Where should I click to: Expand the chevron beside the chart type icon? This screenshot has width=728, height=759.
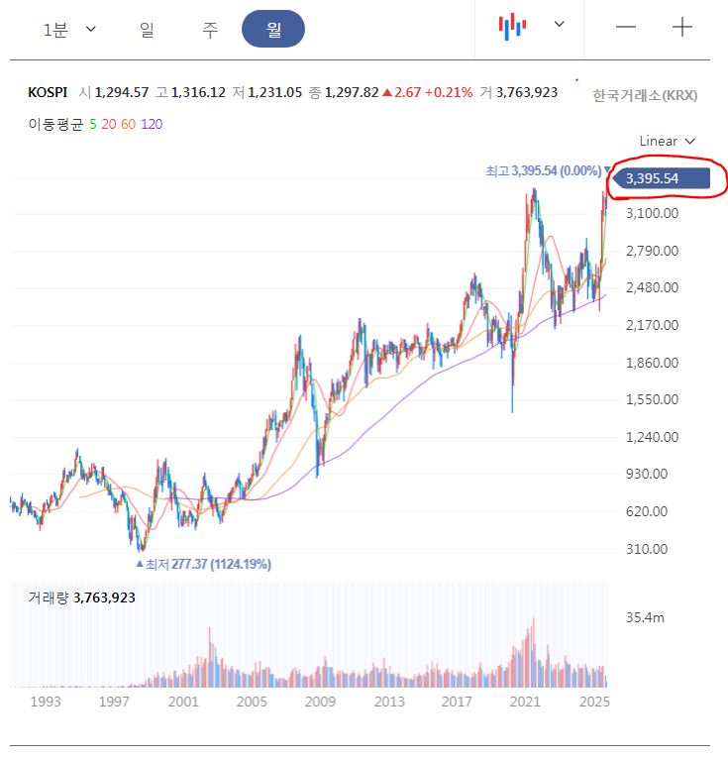point(559,25)
